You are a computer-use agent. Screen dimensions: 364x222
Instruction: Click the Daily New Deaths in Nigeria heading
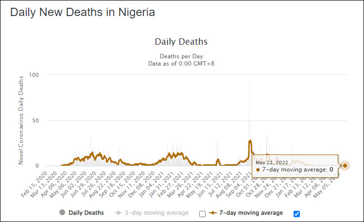point(83,12)
